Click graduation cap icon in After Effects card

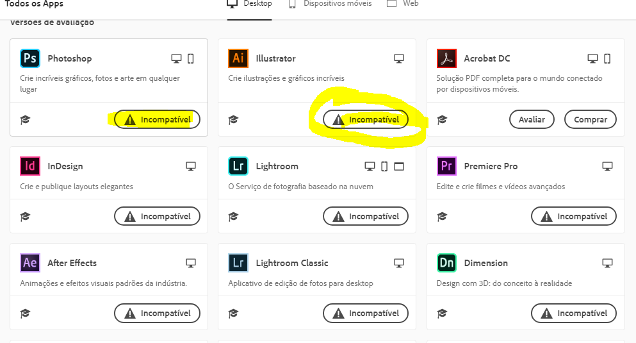(x=25, y=314)
